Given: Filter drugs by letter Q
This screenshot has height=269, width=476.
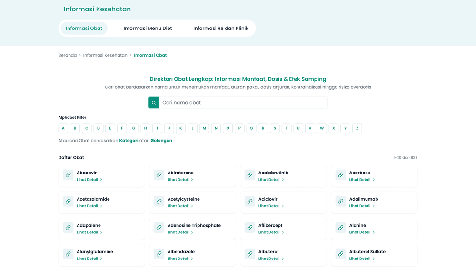Looking at the screenshot, I should 251,128.
